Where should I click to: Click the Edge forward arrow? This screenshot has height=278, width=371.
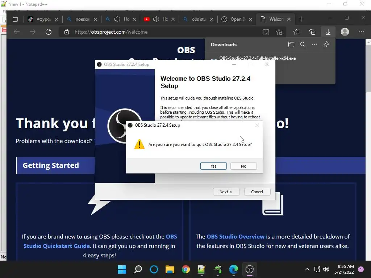pos(33,32)
